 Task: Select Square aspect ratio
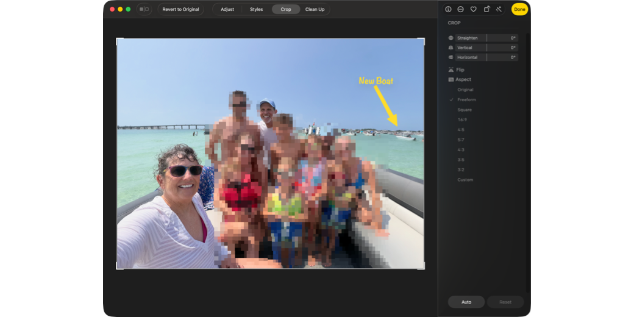[x=465, y=110]
